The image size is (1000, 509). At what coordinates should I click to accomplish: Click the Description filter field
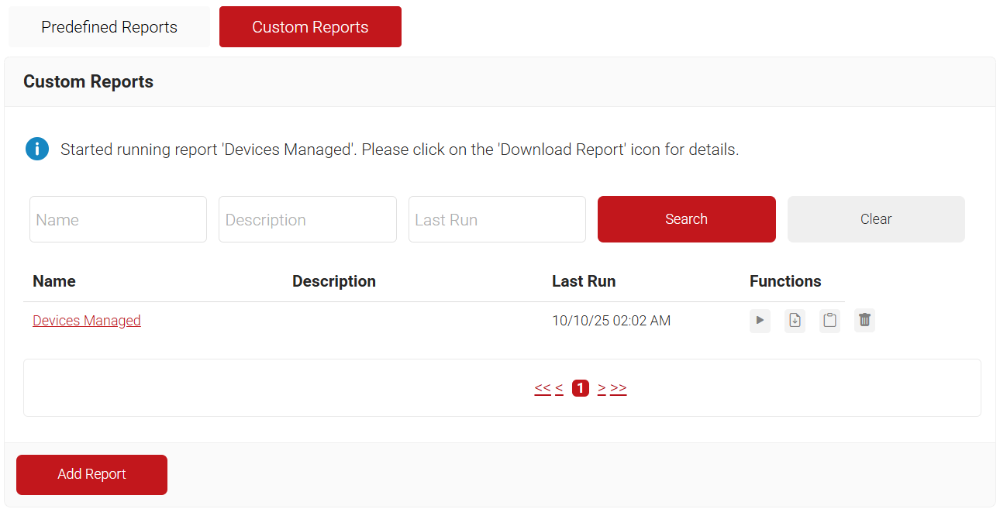(308, 219)
